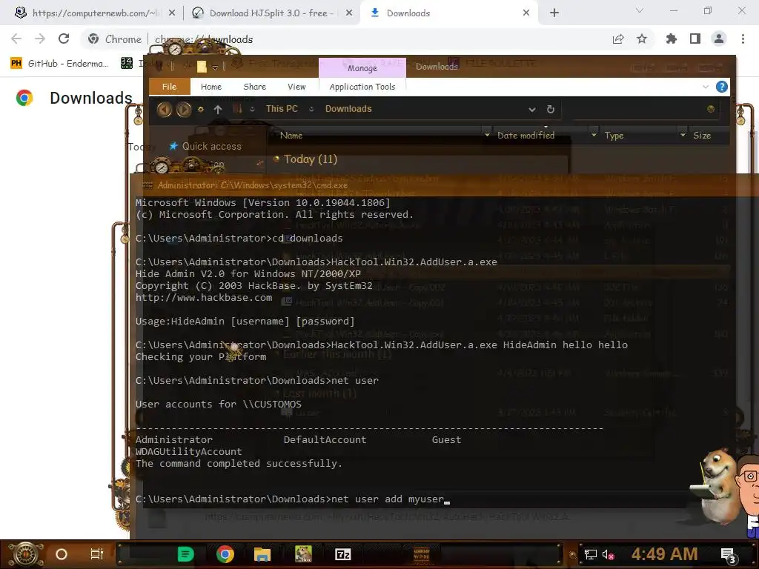This screenshot has width=759, height=569.
Task: Open Explorer recent locations dropdown
Action: (201, 110)
